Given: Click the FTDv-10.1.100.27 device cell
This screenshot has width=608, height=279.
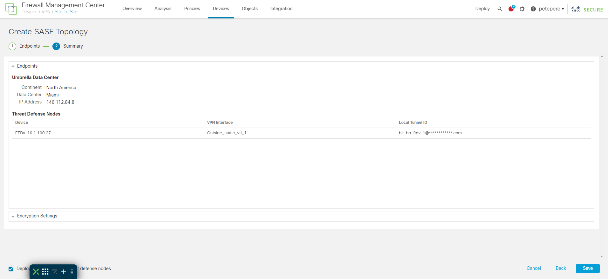Looking at the screenshot, I should tap(33, 133).
